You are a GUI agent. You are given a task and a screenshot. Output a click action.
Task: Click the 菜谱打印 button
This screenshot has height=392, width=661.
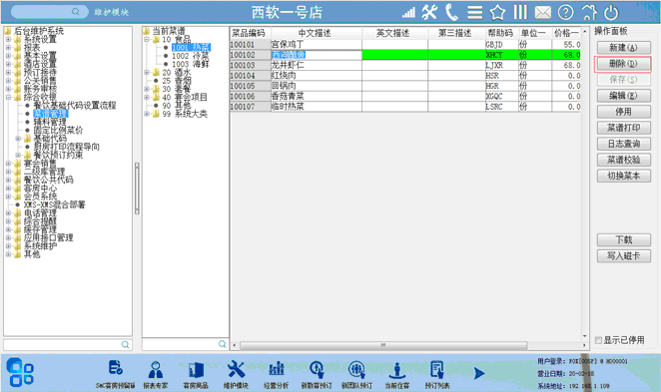tap(623, 128)
